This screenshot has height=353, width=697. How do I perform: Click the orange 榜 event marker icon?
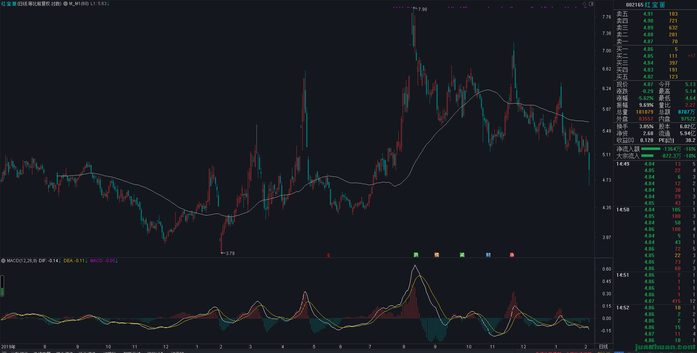click(x=437, y=255)
